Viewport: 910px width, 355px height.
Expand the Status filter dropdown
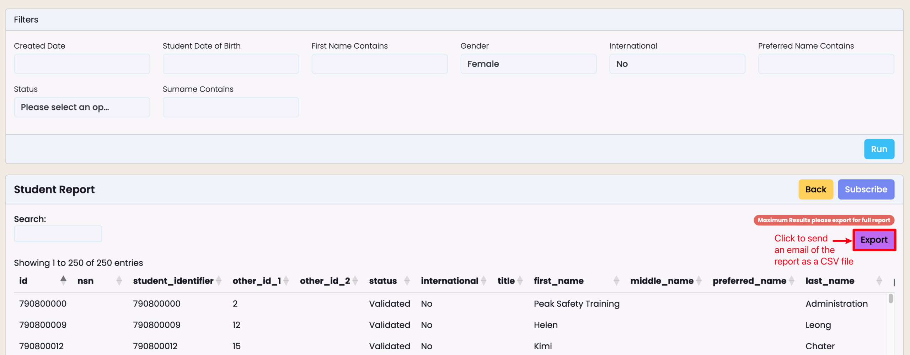coord(82,107)
